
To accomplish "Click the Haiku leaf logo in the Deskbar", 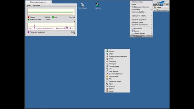I will tap(161, 2).
